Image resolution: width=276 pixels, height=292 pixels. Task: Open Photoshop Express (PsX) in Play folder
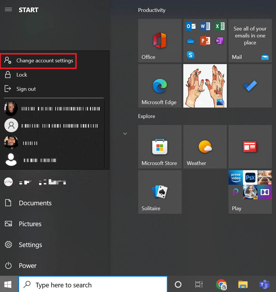(x=250, y=177)
